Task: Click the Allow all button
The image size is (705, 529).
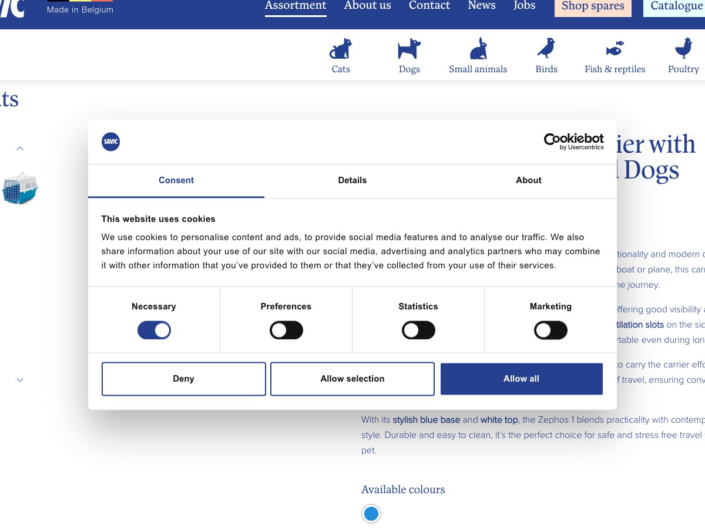Action: tap(522, 379)
